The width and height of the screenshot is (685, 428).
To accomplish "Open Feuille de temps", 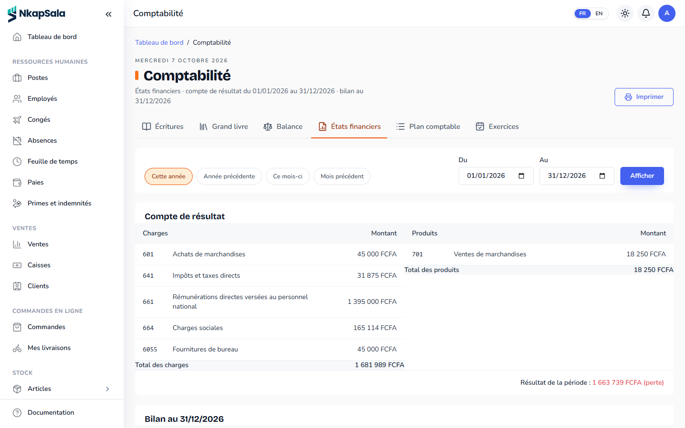I will pyautogui.click(x=62, y=161).
